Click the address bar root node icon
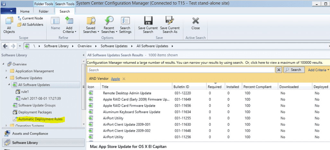This screenshot has width=330, height=150. [x=27, y=46]
